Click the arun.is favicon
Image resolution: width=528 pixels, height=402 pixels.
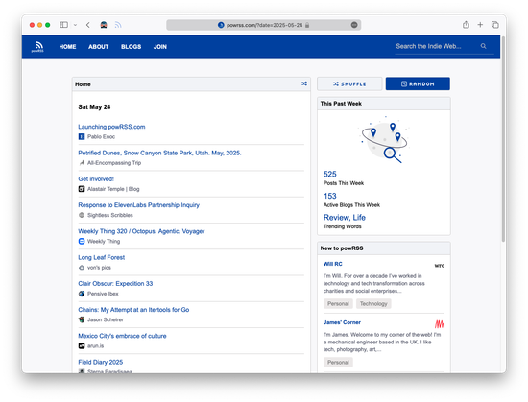point(82,345)
